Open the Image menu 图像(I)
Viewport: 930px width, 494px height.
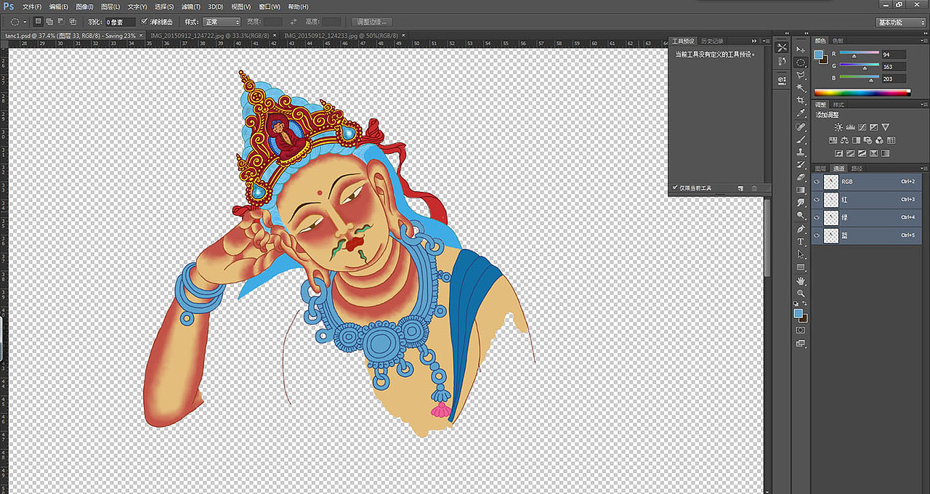pos(84,7)
